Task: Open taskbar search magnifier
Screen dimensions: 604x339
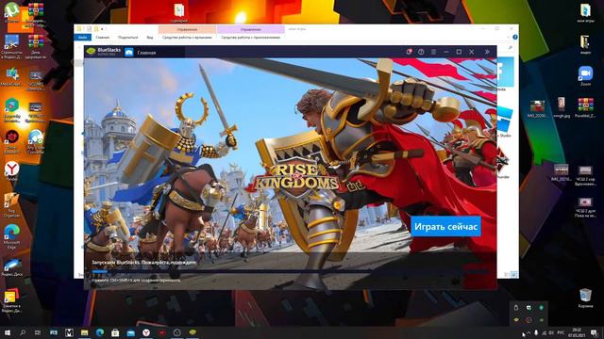Action: [x=23, y=332]
